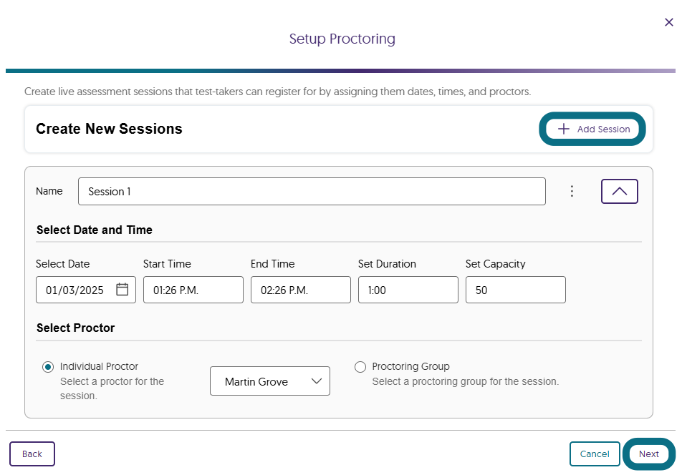Collapse the Session 1 panel
The width and height of the screenshot is (682, 475).
pos(619,191)
